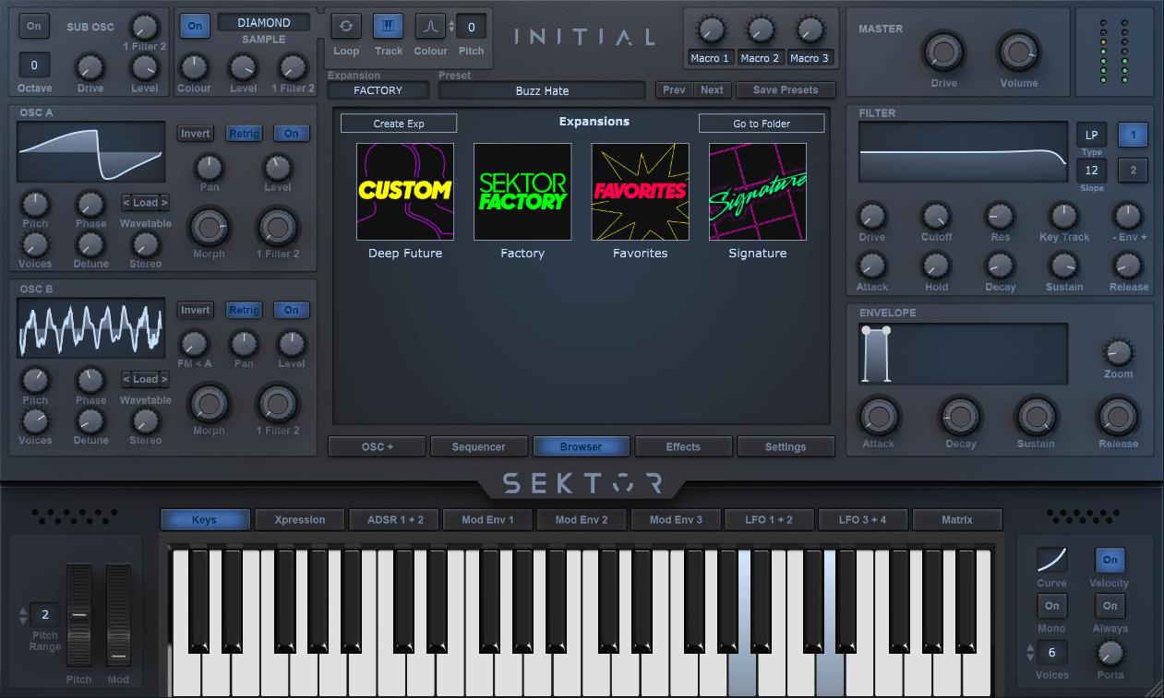The width and height of the screenshot is (1164, 698).
Task: Click the OSC A Pan knob
Action: point(210,167)
